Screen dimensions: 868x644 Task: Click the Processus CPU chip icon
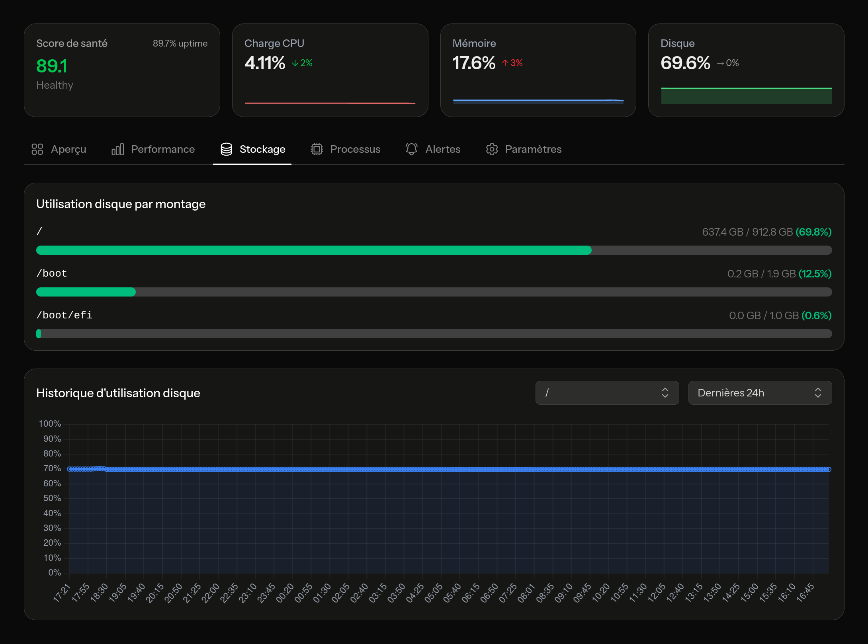316,149
